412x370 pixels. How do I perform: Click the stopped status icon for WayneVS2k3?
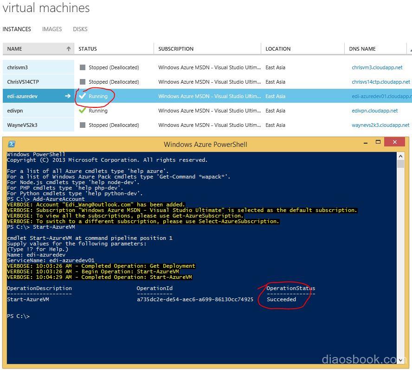pos(83,125)
